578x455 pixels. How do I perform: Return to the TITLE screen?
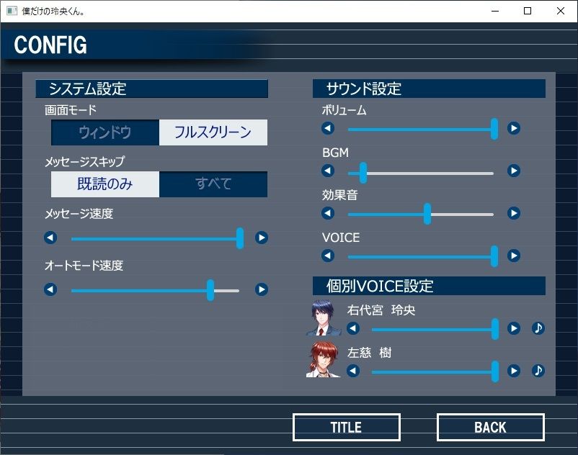pos(347,428)
